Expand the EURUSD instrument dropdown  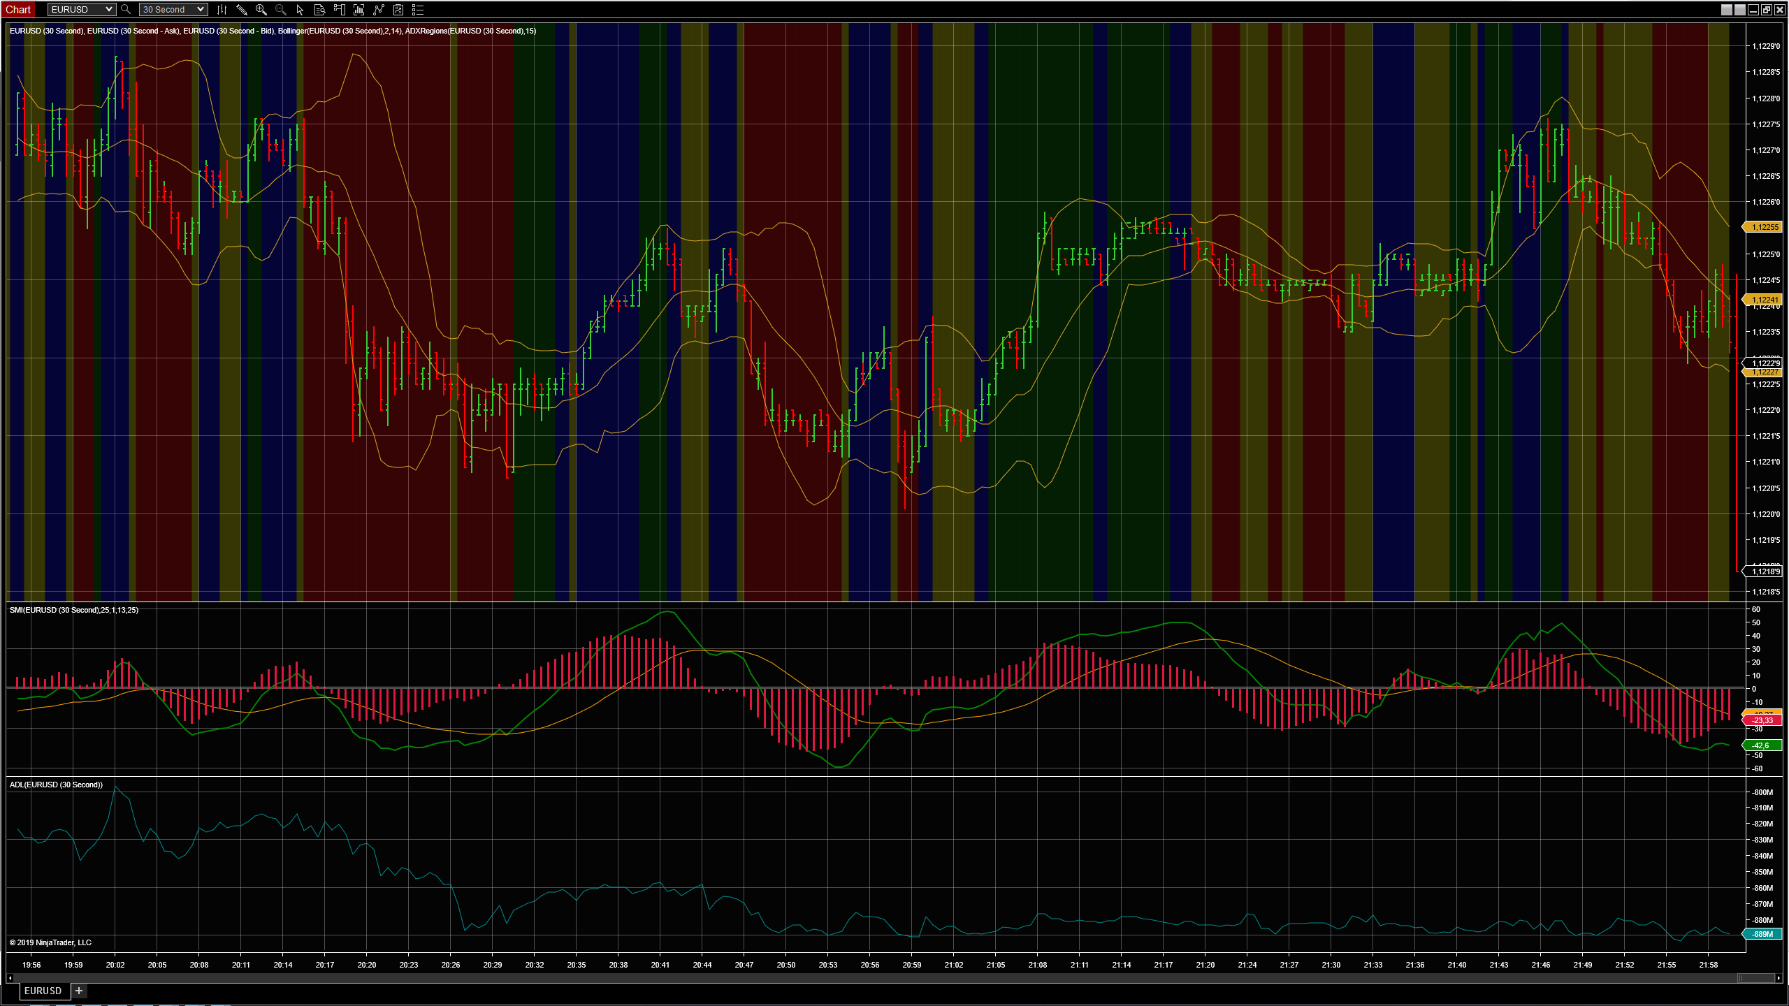[x=108, y=10]
